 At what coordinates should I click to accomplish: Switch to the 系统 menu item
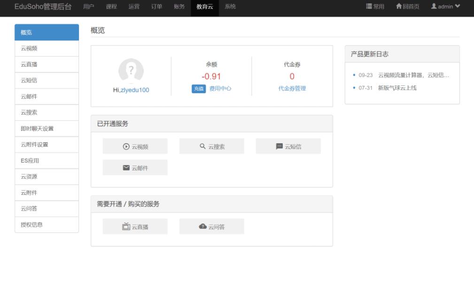pos(230,7)
